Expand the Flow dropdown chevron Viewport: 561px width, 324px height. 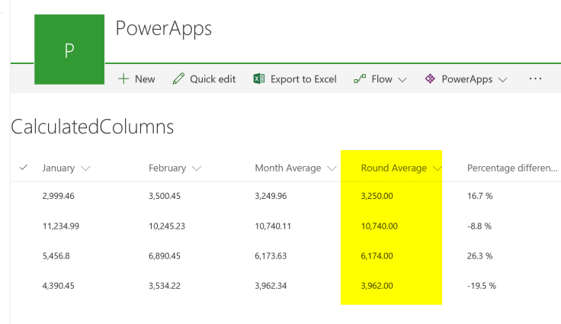(402, 80)
